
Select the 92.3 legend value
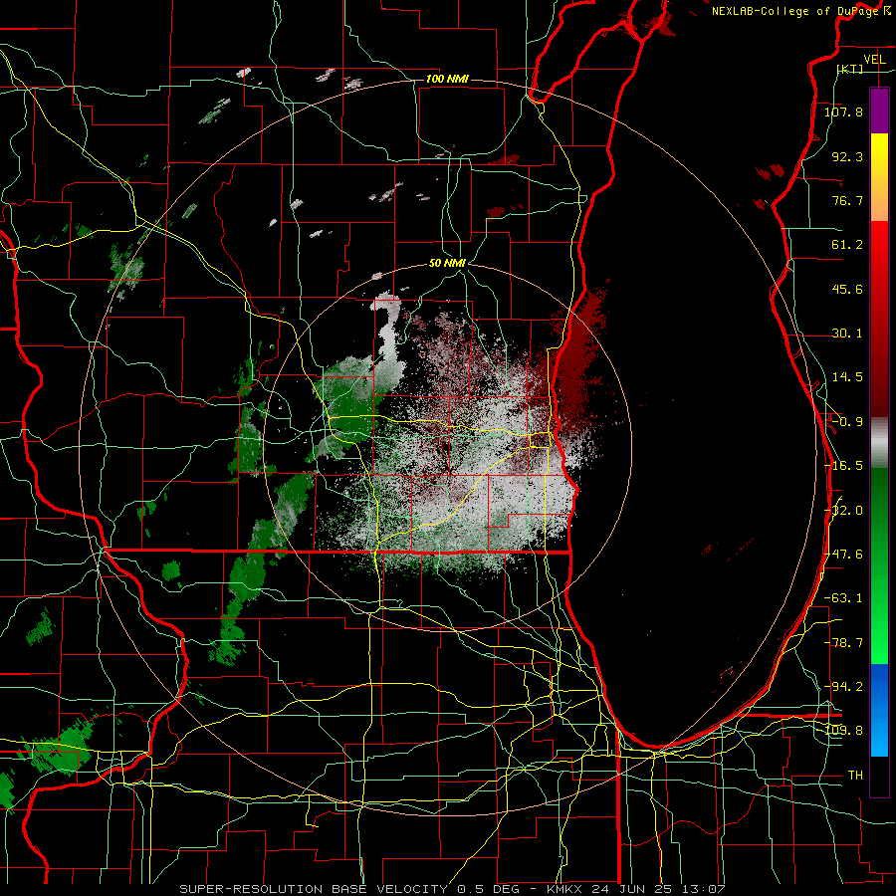click(x=847, y=156)
